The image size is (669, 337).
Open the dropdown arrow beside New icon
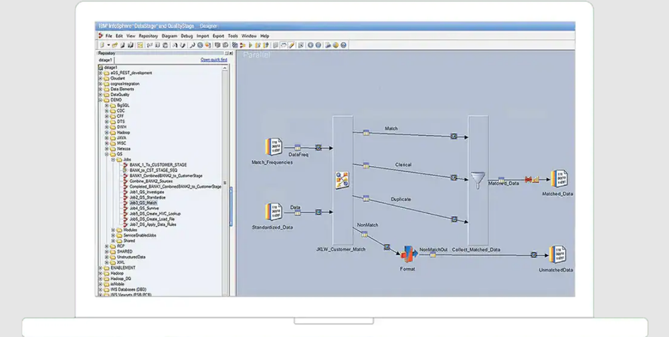[108, 45]
